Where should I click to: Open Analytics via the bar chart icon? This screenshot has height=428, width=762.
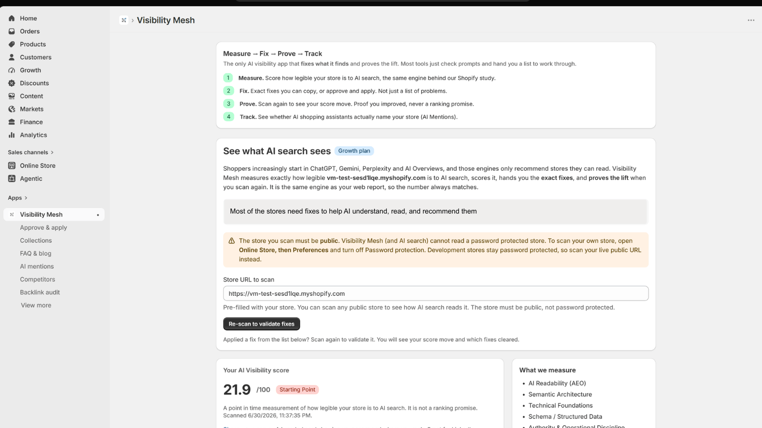[11, 135]
